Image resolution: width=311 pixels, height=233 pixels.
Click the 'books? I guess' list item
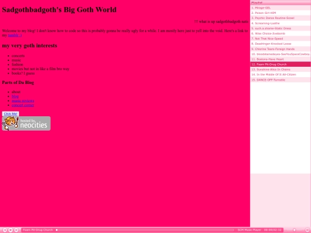(23, 73)
